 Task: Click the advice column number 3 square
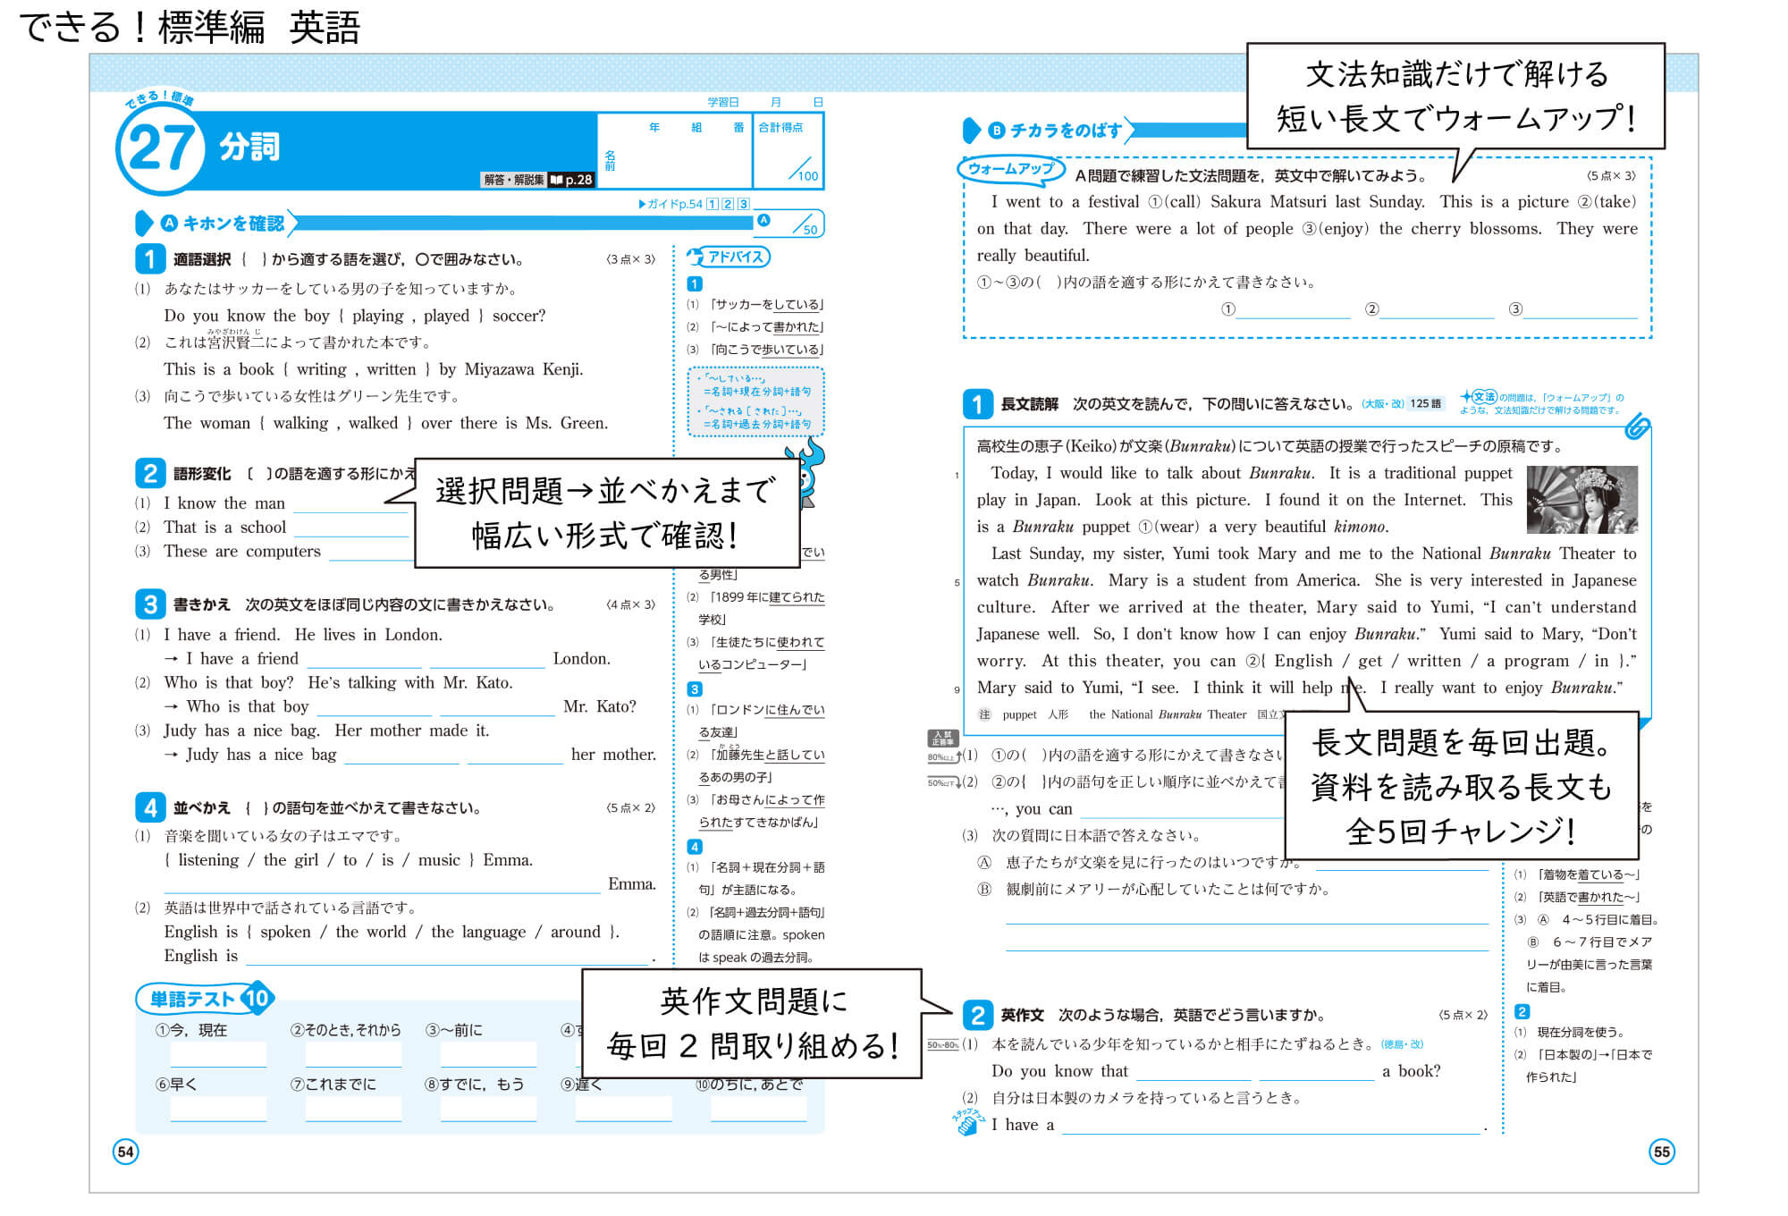click(x=695, y=689)
